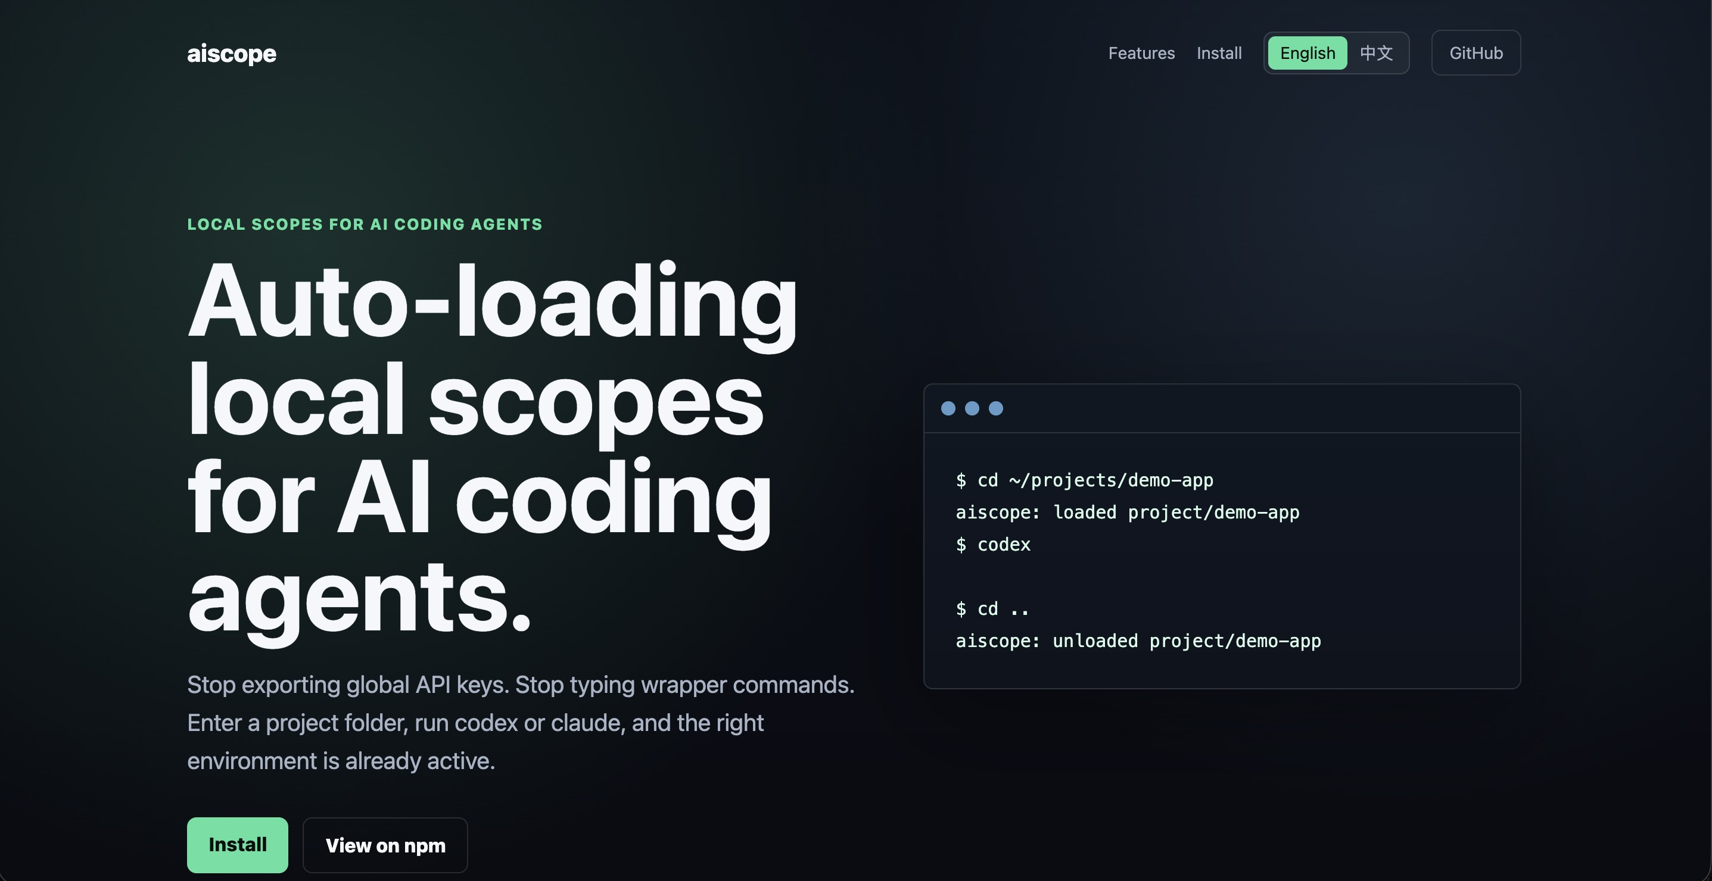This screenshot has width=1712, height=881.
Task: Click the middle terminal window dot
Action: tap(972, 408)
